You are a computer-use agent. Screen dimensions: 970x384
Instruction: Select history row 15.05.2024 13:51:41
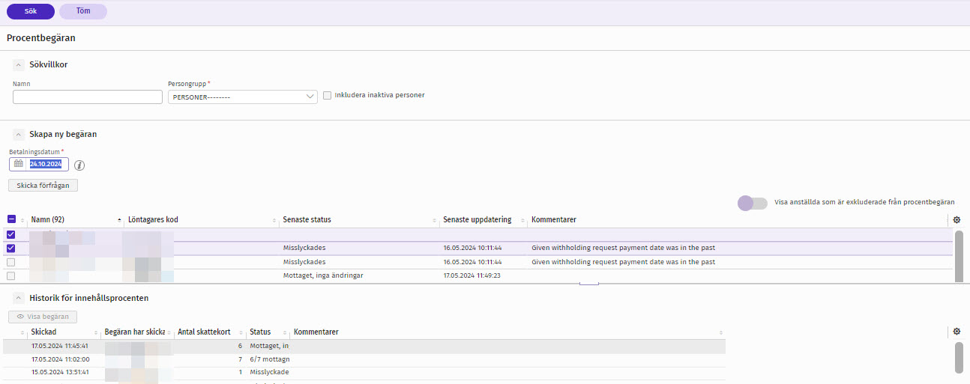click(364, 372)
